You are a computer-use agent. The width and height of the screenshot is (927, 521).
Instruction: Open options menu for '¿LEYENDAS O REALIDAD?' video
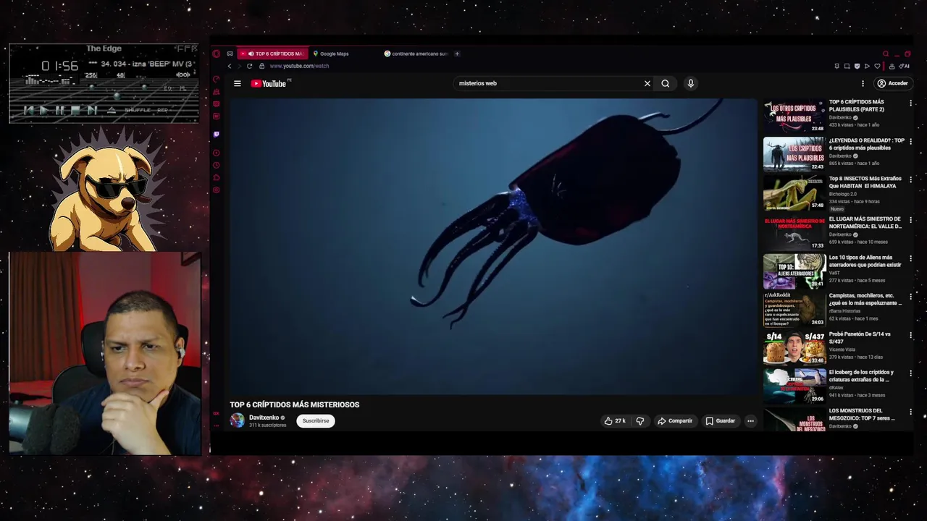(x=910, y=141)
